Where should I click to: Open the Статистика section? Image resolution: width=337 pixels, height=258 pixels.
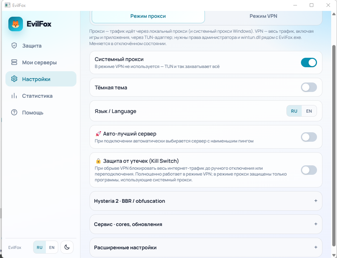(41, 96)
